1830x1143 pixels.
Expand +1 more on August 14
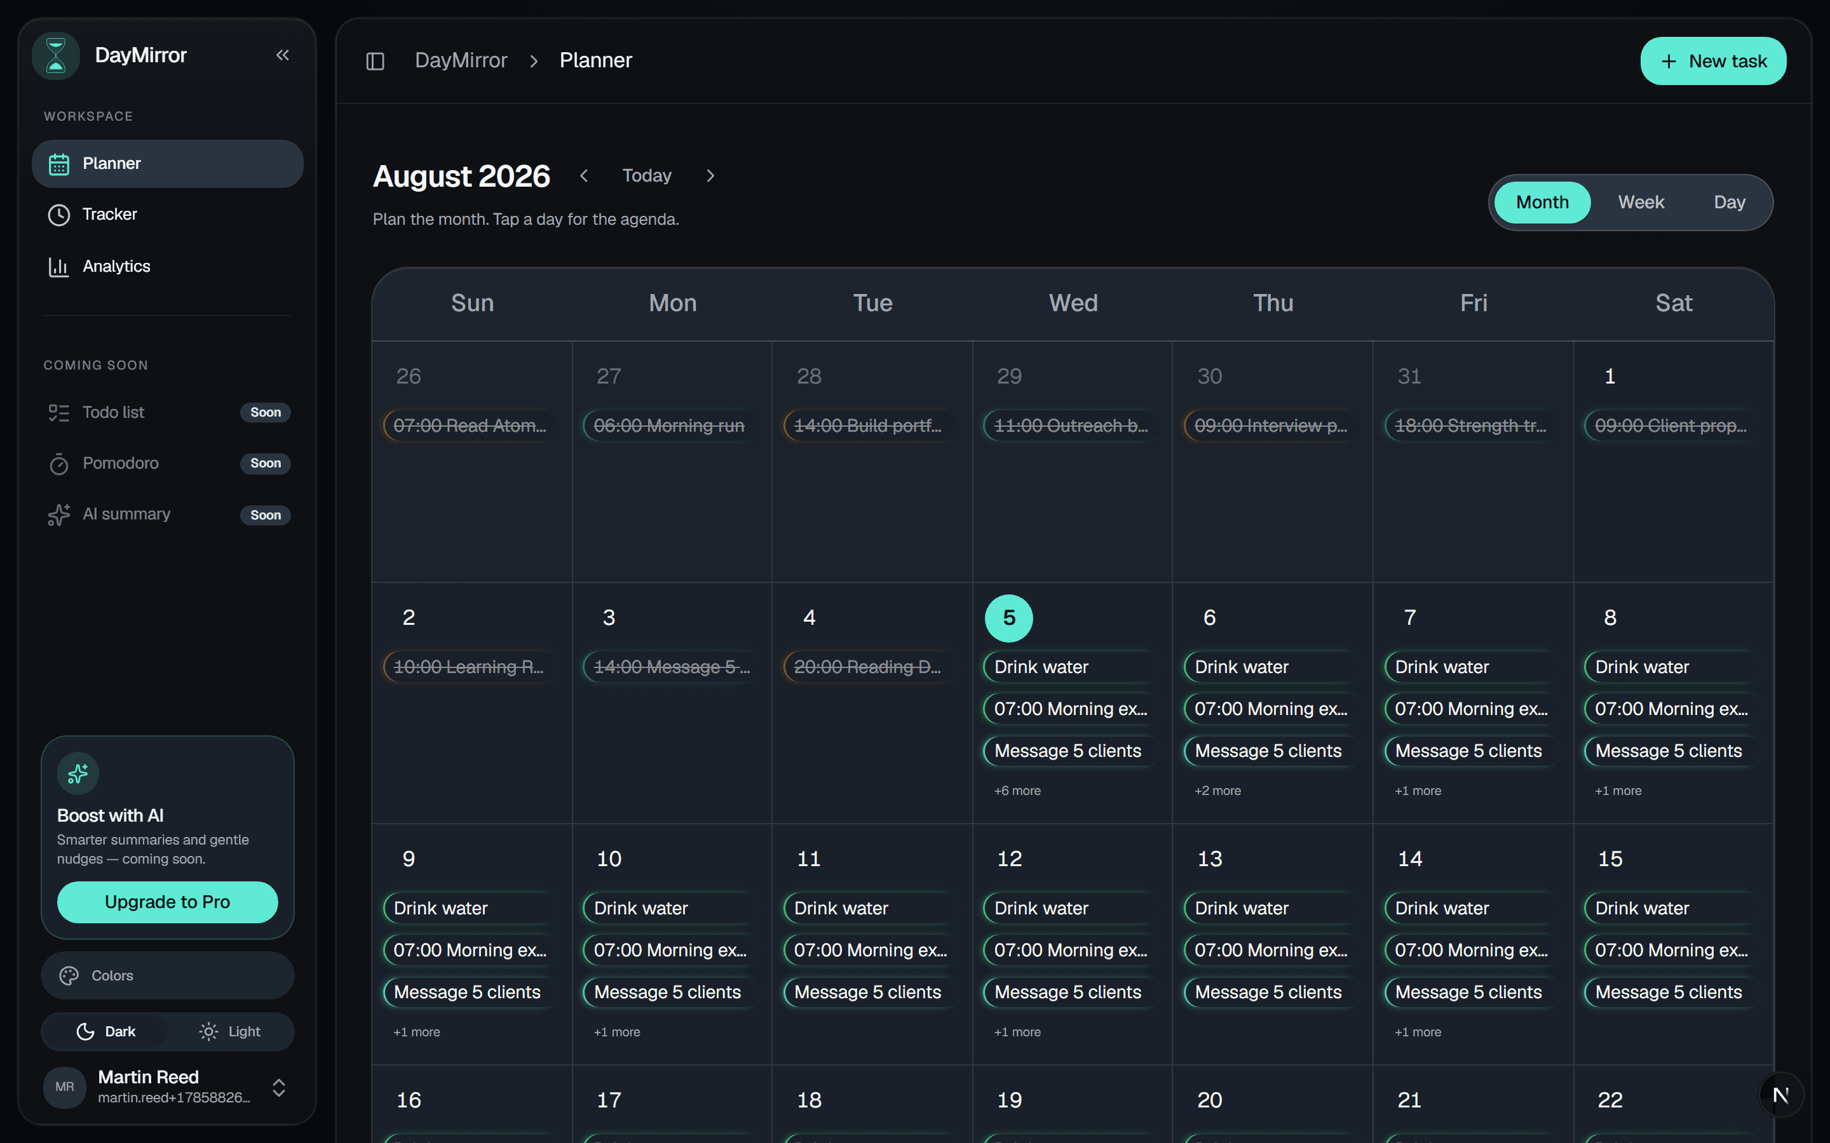(x=1418, y=1032)
